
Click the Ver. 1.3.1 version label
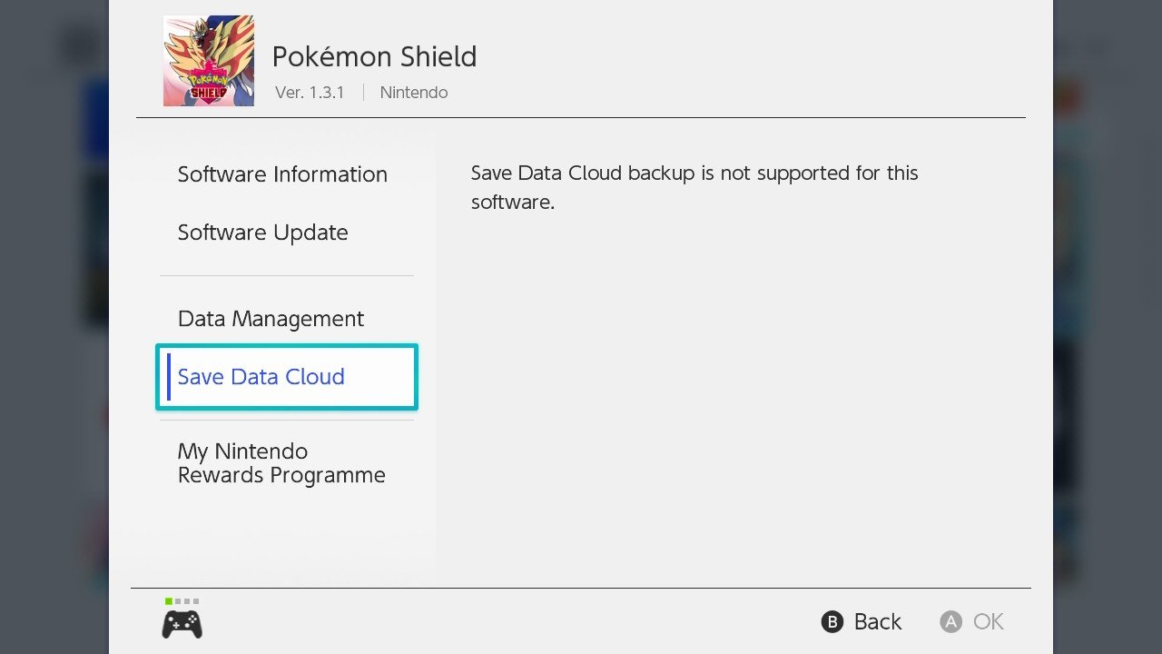click(310, 93)
